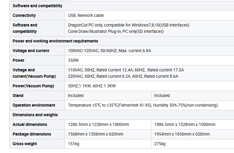Click the first Included stand cell
This screenshot has width=234, height=153.
point(108,95)
